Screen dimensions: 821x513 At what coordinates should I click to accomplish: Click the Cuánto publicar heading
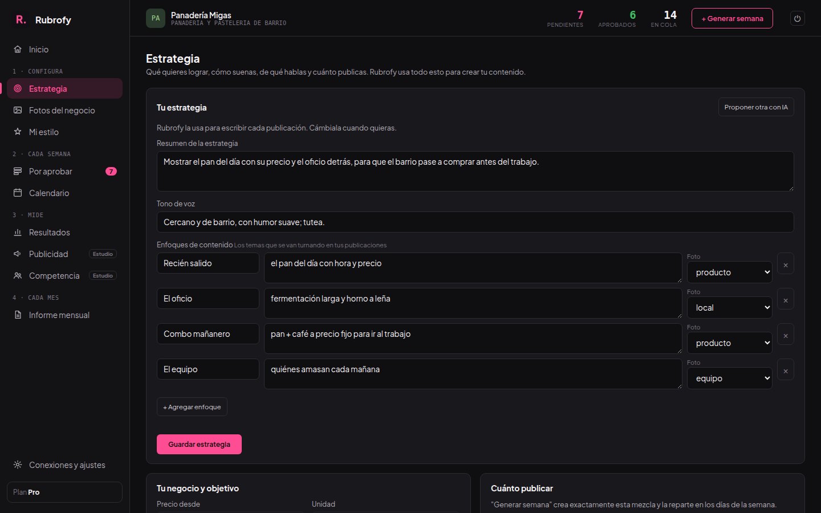(x=522, y=488)
